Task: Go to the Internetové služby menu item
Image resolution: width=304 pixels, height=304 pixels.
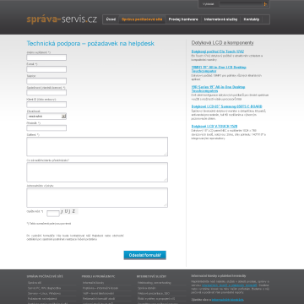Action: (220, 19)
